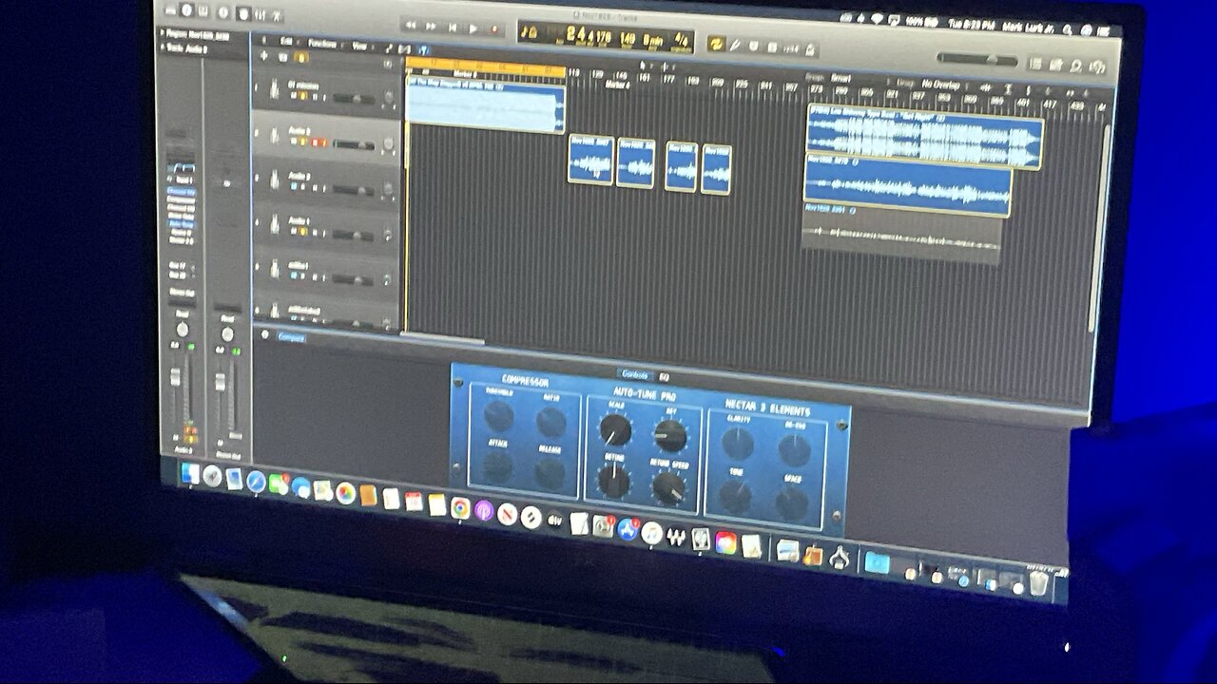Click the Forward transport button
This screenshot has width=1217, height=684.
[x=432, y=26]
